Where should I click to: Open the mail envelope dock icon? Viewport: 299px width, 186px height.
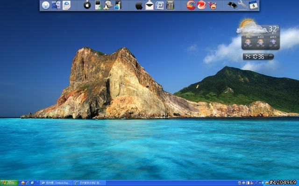[149, 5]
